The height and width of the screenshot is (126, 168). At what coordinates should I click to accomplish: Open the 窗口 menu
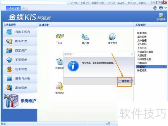[121, 3]
